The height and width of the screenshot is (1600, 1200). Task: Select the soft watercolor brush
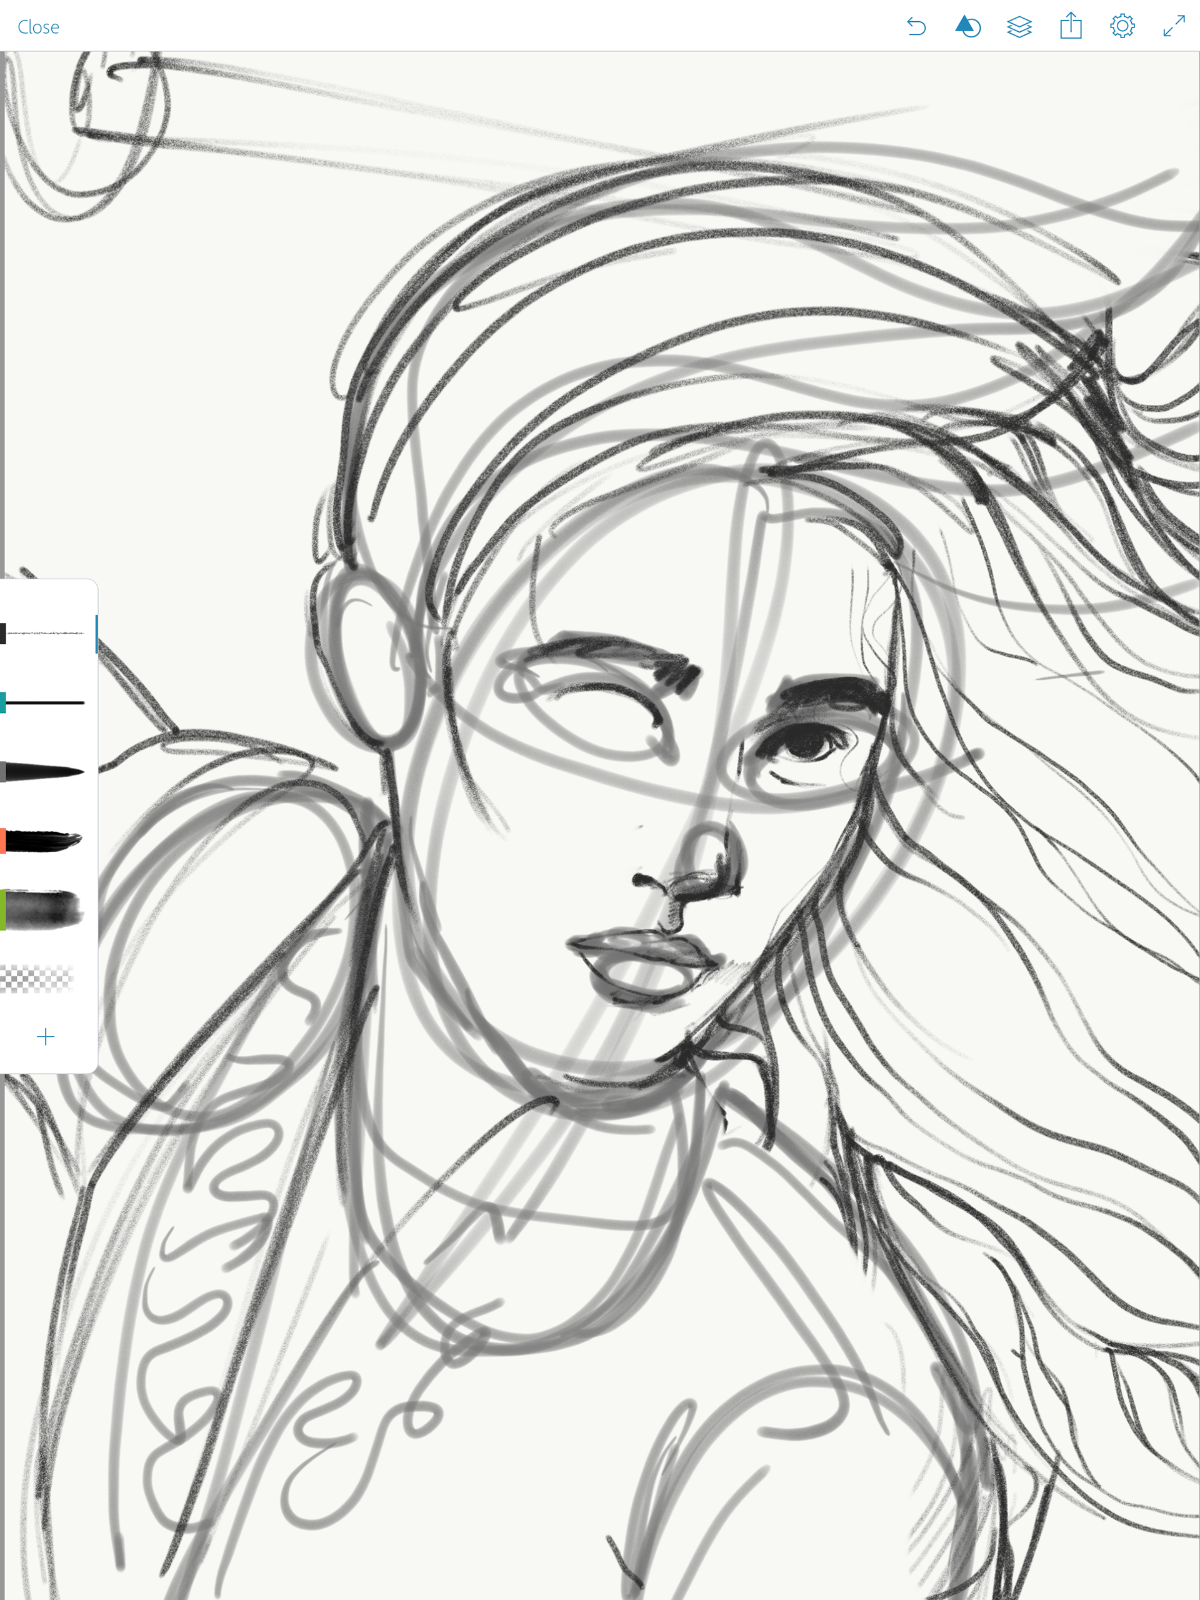point(44,909)
